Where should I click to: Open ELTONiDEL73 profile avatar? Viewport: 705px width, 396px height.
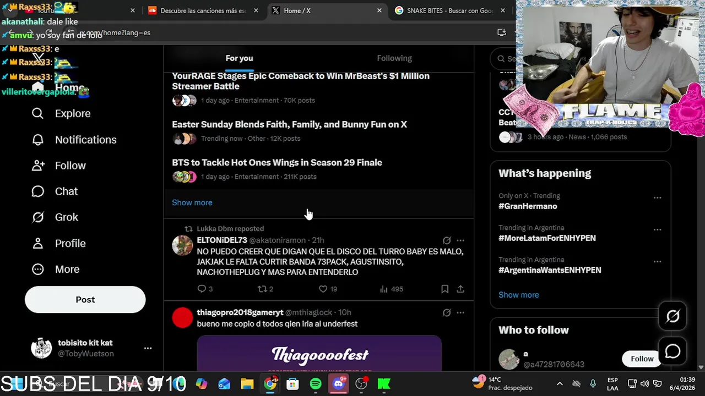[x=182, y=245]
